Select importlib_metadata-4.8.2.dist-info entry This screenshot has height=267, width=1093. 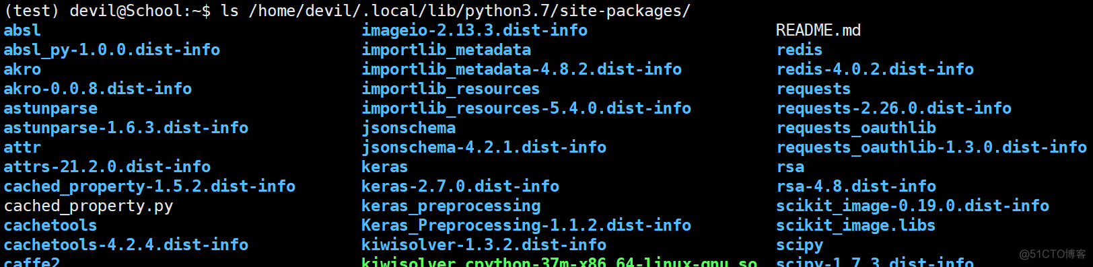point(522,69)
